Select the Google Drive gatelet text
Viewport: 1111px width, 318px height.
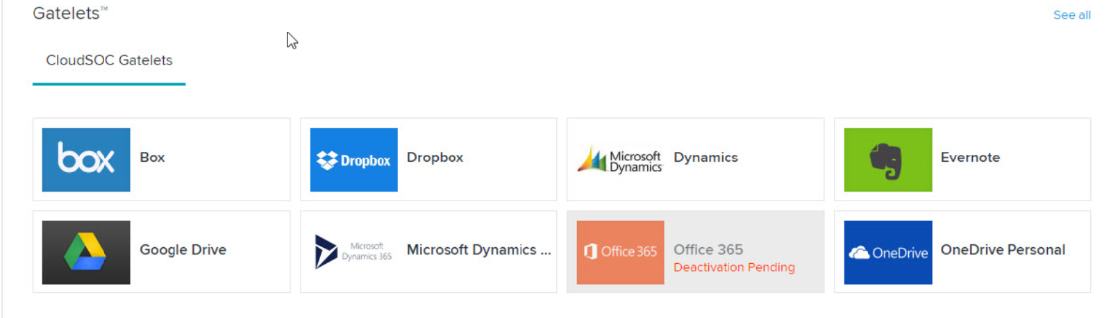(183, 250)
